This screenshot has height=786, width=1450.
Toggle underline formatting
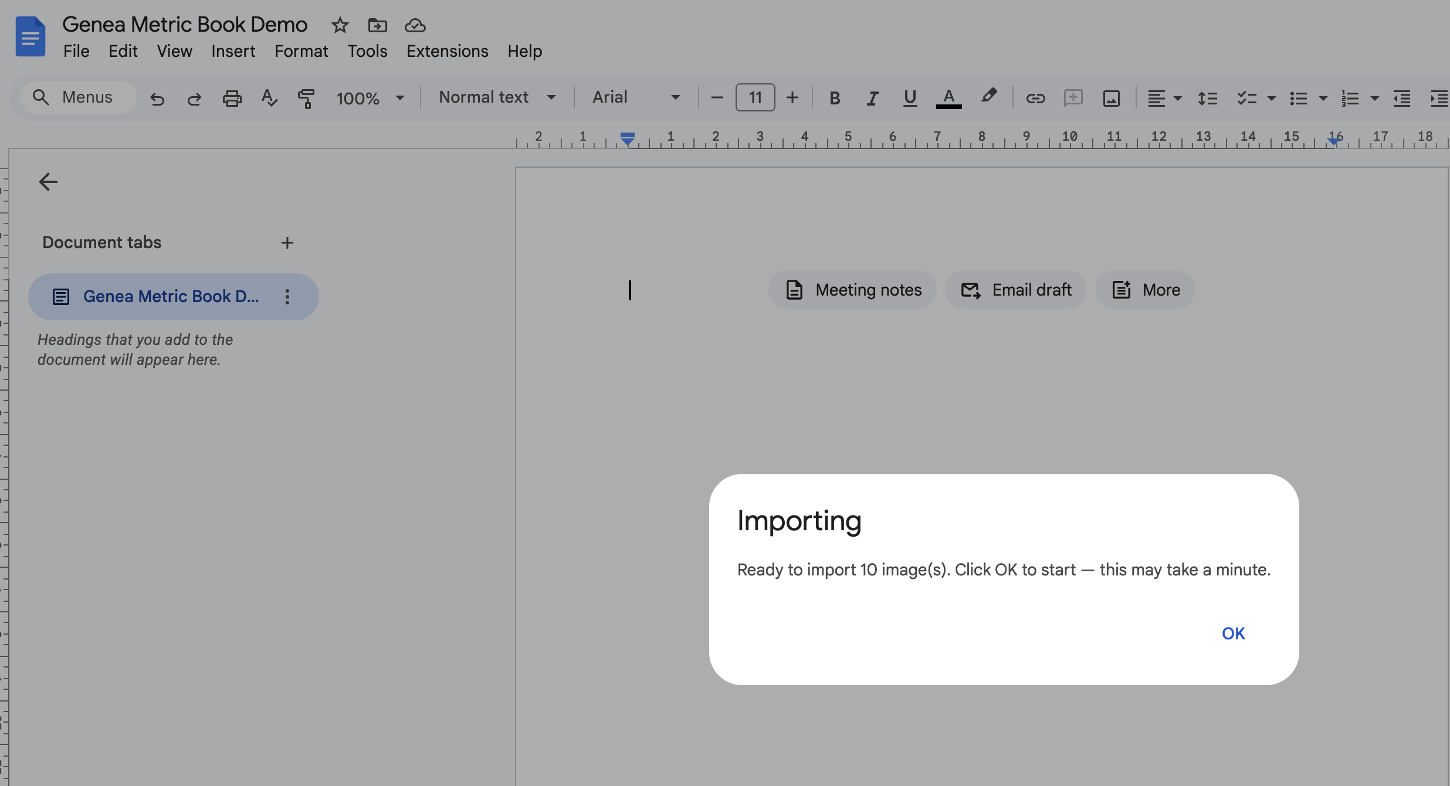click(909, 98)
